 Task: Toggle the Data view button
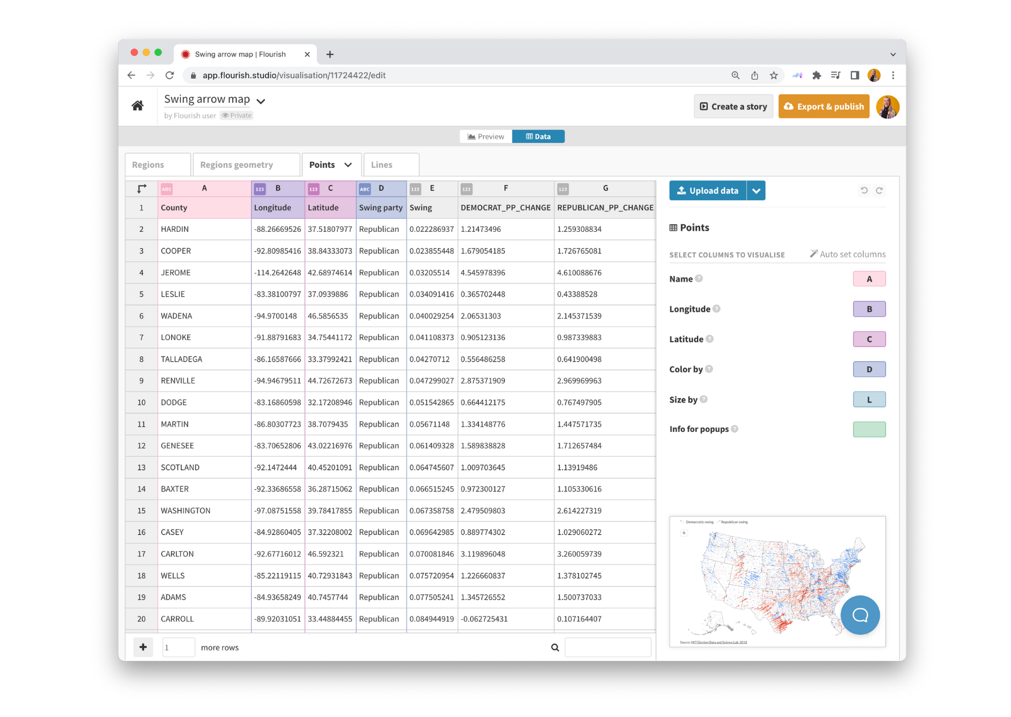[x=538, y=136]
